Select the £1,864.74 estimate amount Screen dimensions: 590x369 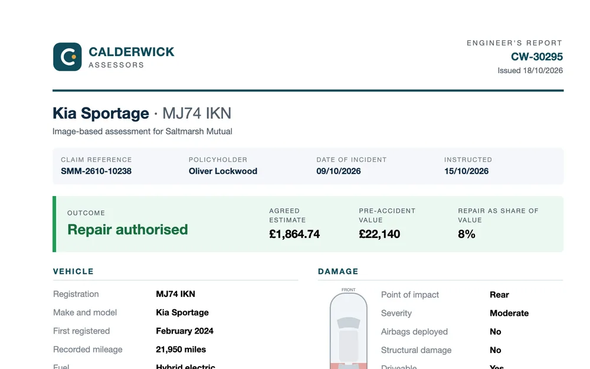pos(294,234)
